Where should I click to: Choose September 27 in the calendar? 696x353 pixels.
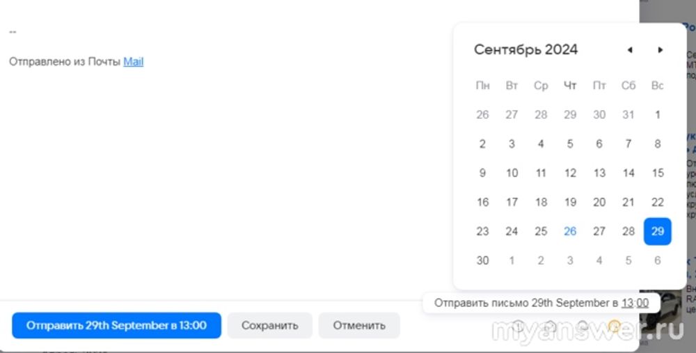[x=599, y=231]
